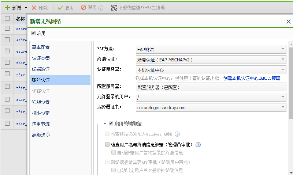Click info icon beside Windows AD域
The image size is (293, 175).
tap(177, 134)
